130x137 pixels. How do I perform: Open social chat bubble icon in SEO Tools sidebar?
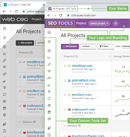coord(49,98)
